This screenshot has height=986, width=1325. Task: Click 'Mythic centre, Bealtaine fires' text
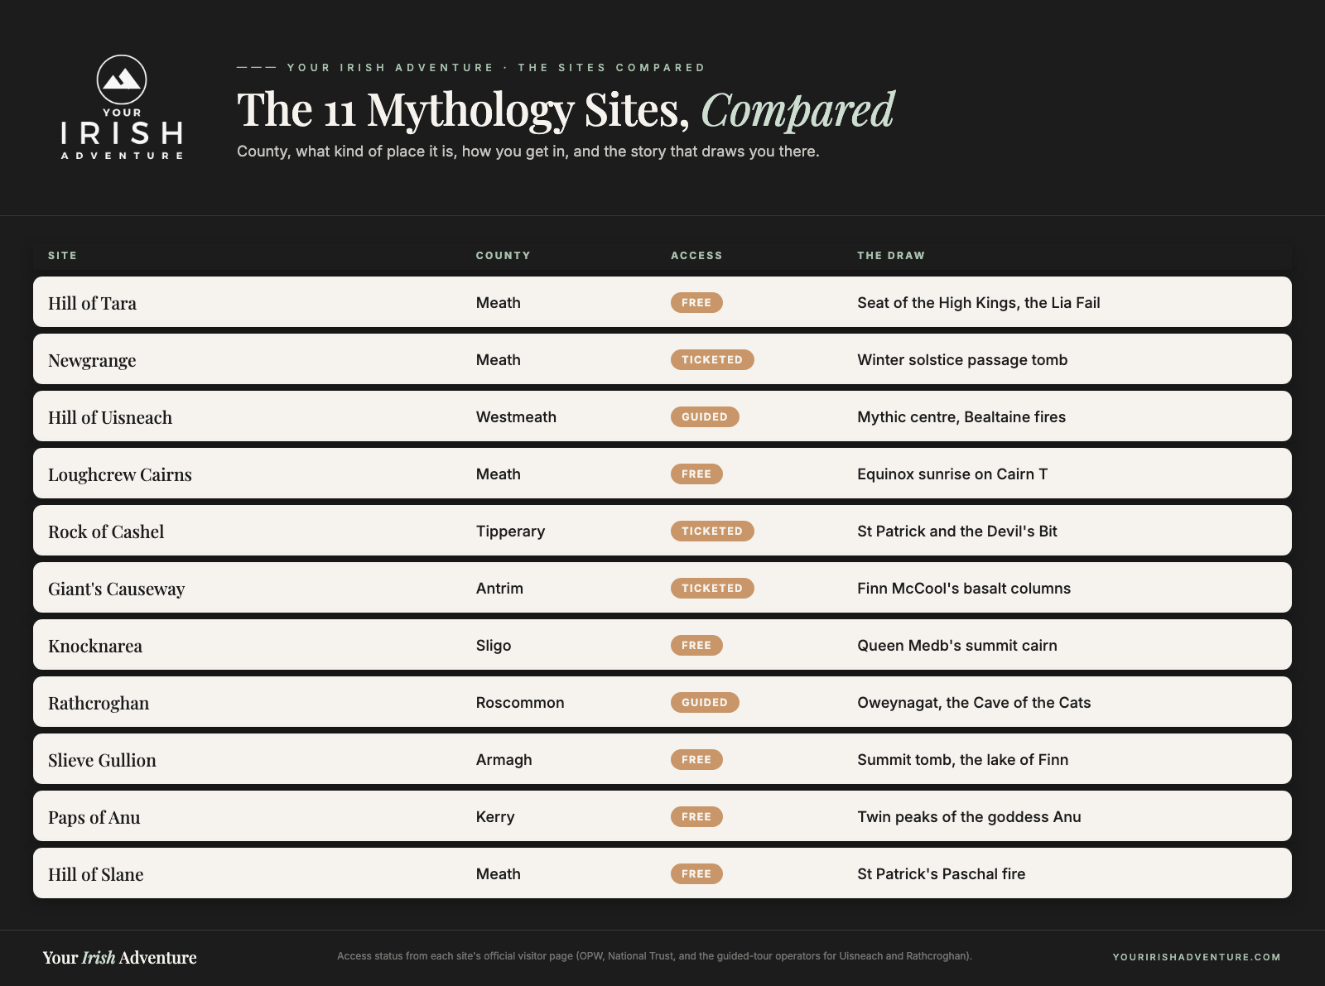961,417
